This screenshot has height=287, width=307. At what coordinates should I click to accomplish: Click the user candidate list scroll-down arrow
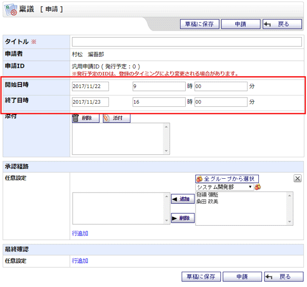(x=290, y=222)
